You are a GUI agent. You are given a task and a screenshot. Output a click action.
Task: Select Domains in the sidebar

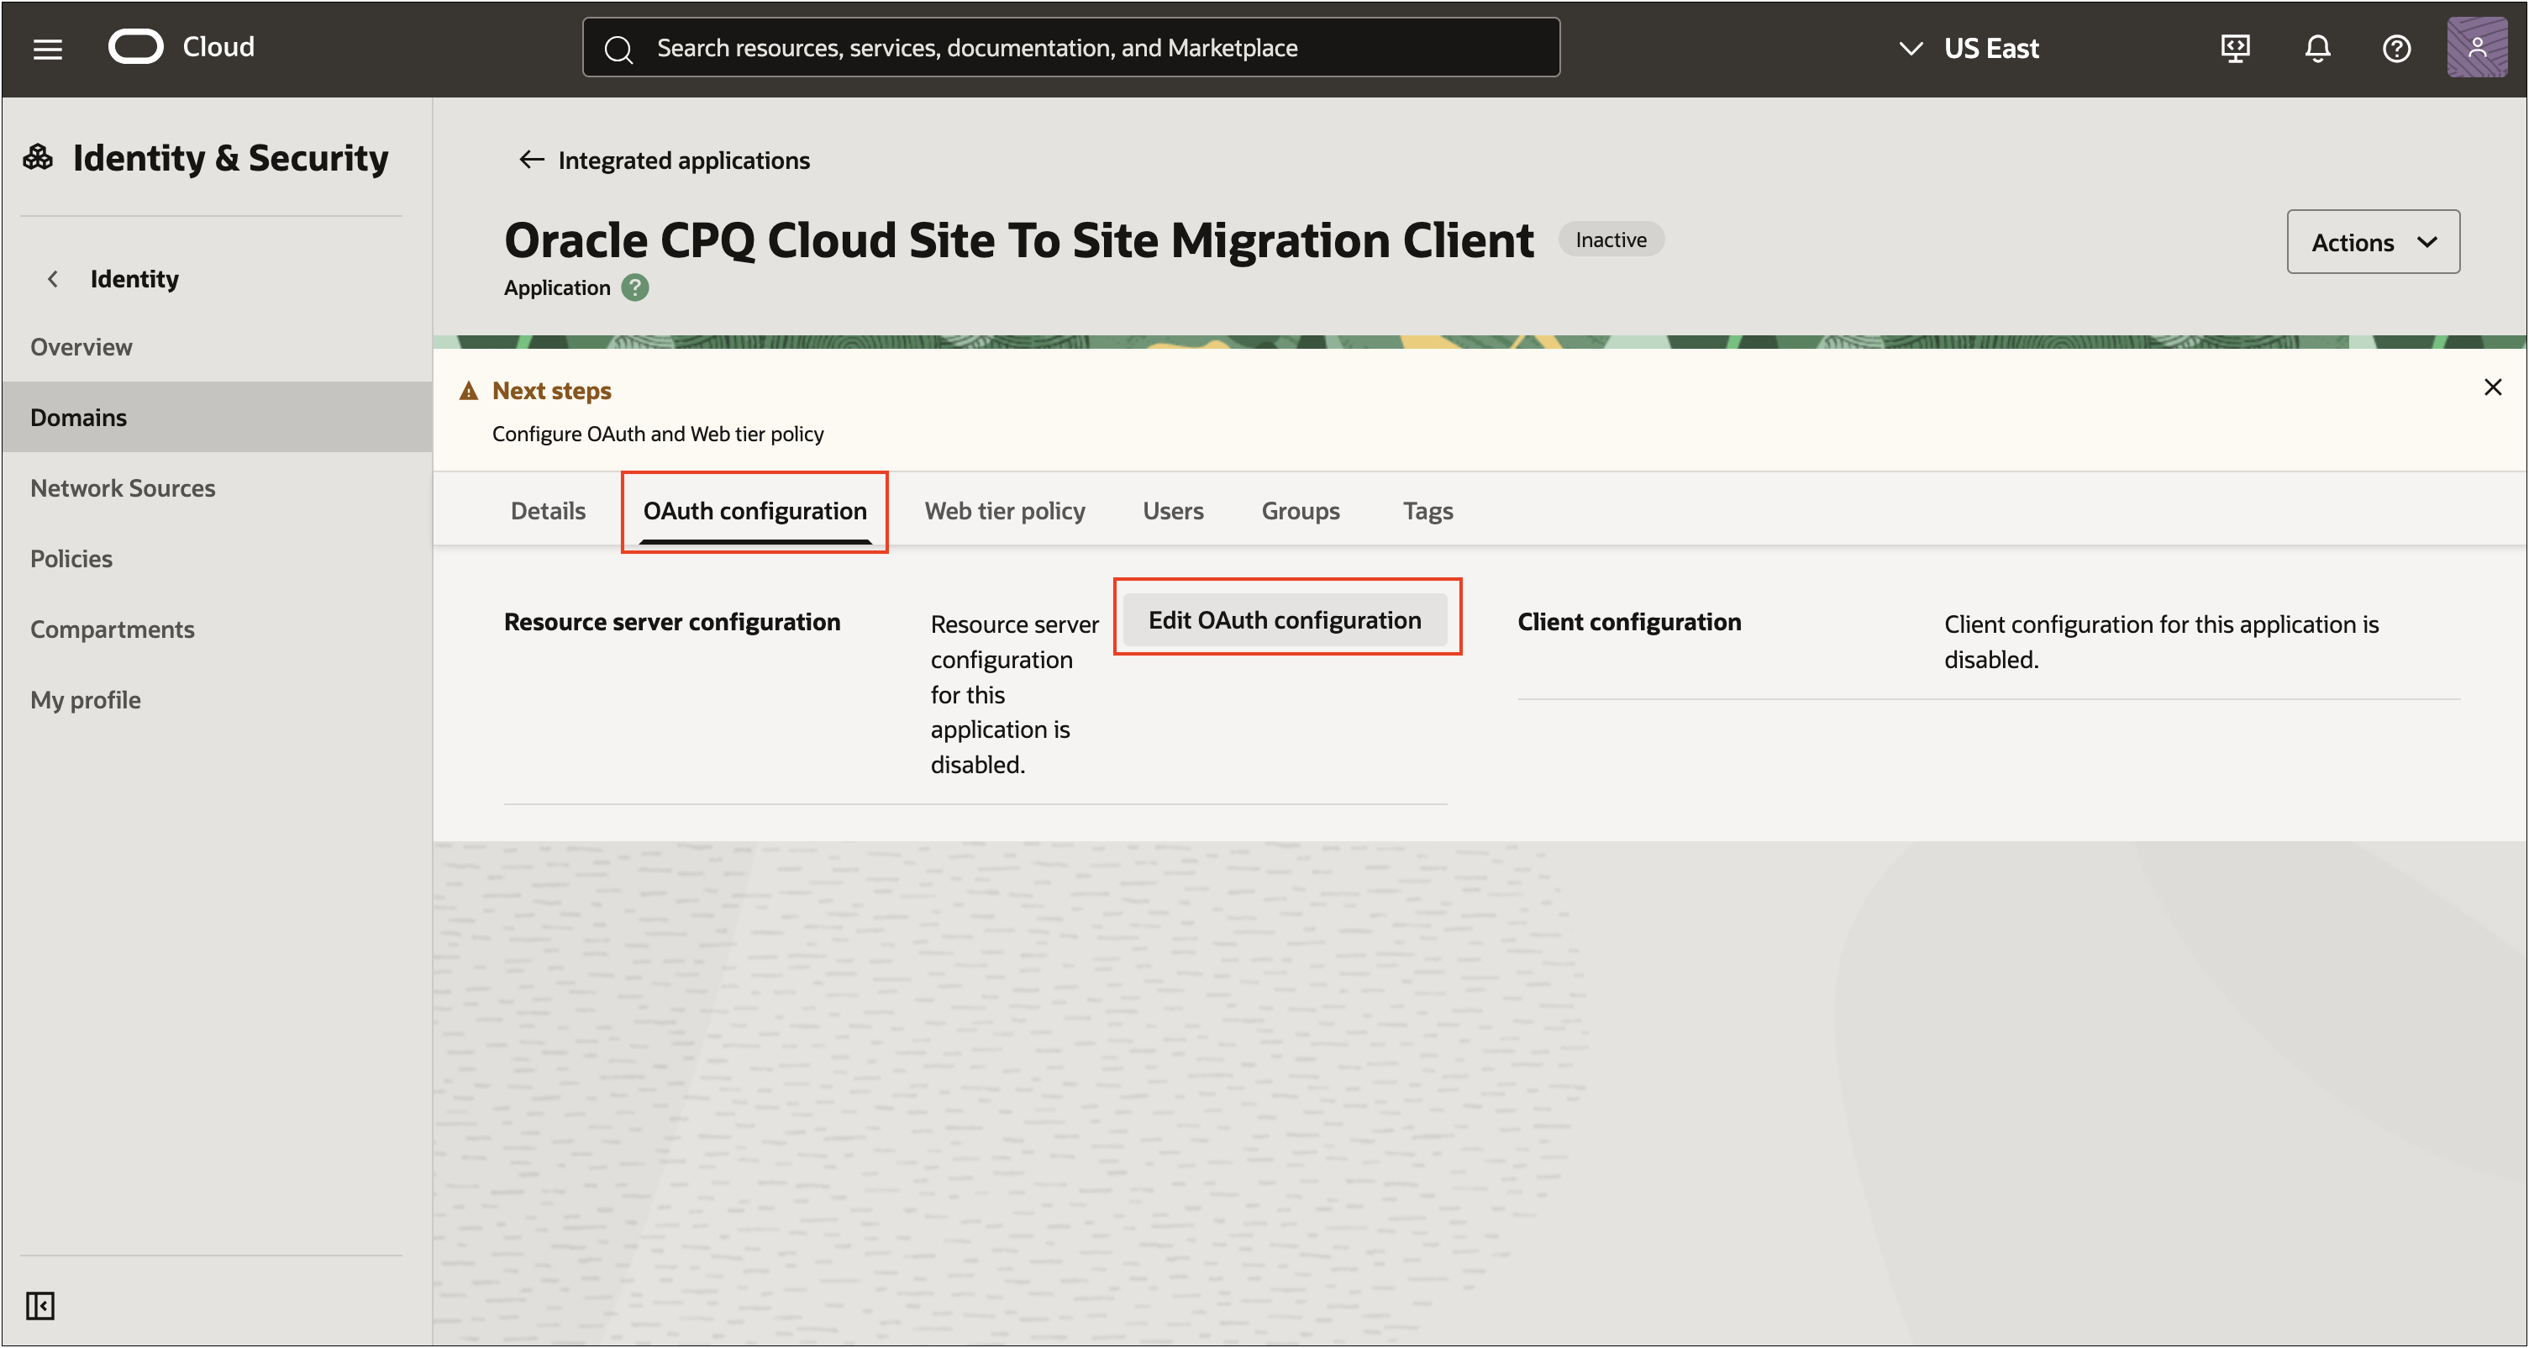(x=216, y=418)
